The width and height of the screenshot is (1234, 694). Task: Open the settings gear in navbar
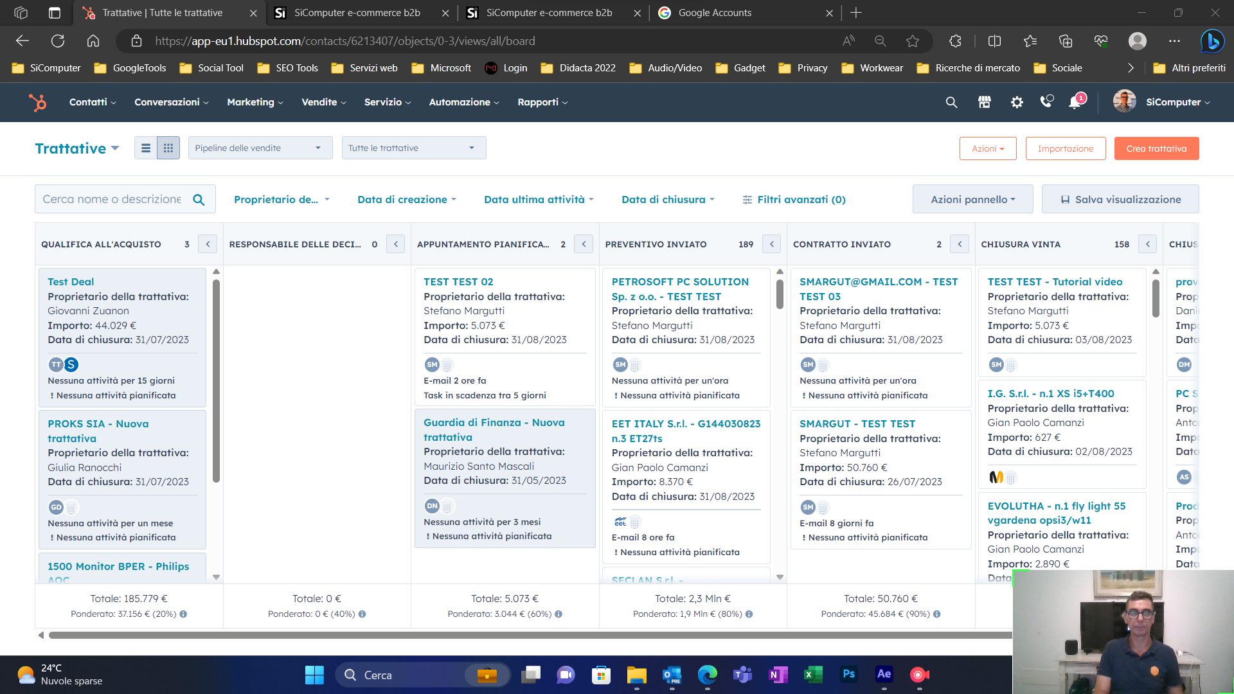[x=1016, y=102]
